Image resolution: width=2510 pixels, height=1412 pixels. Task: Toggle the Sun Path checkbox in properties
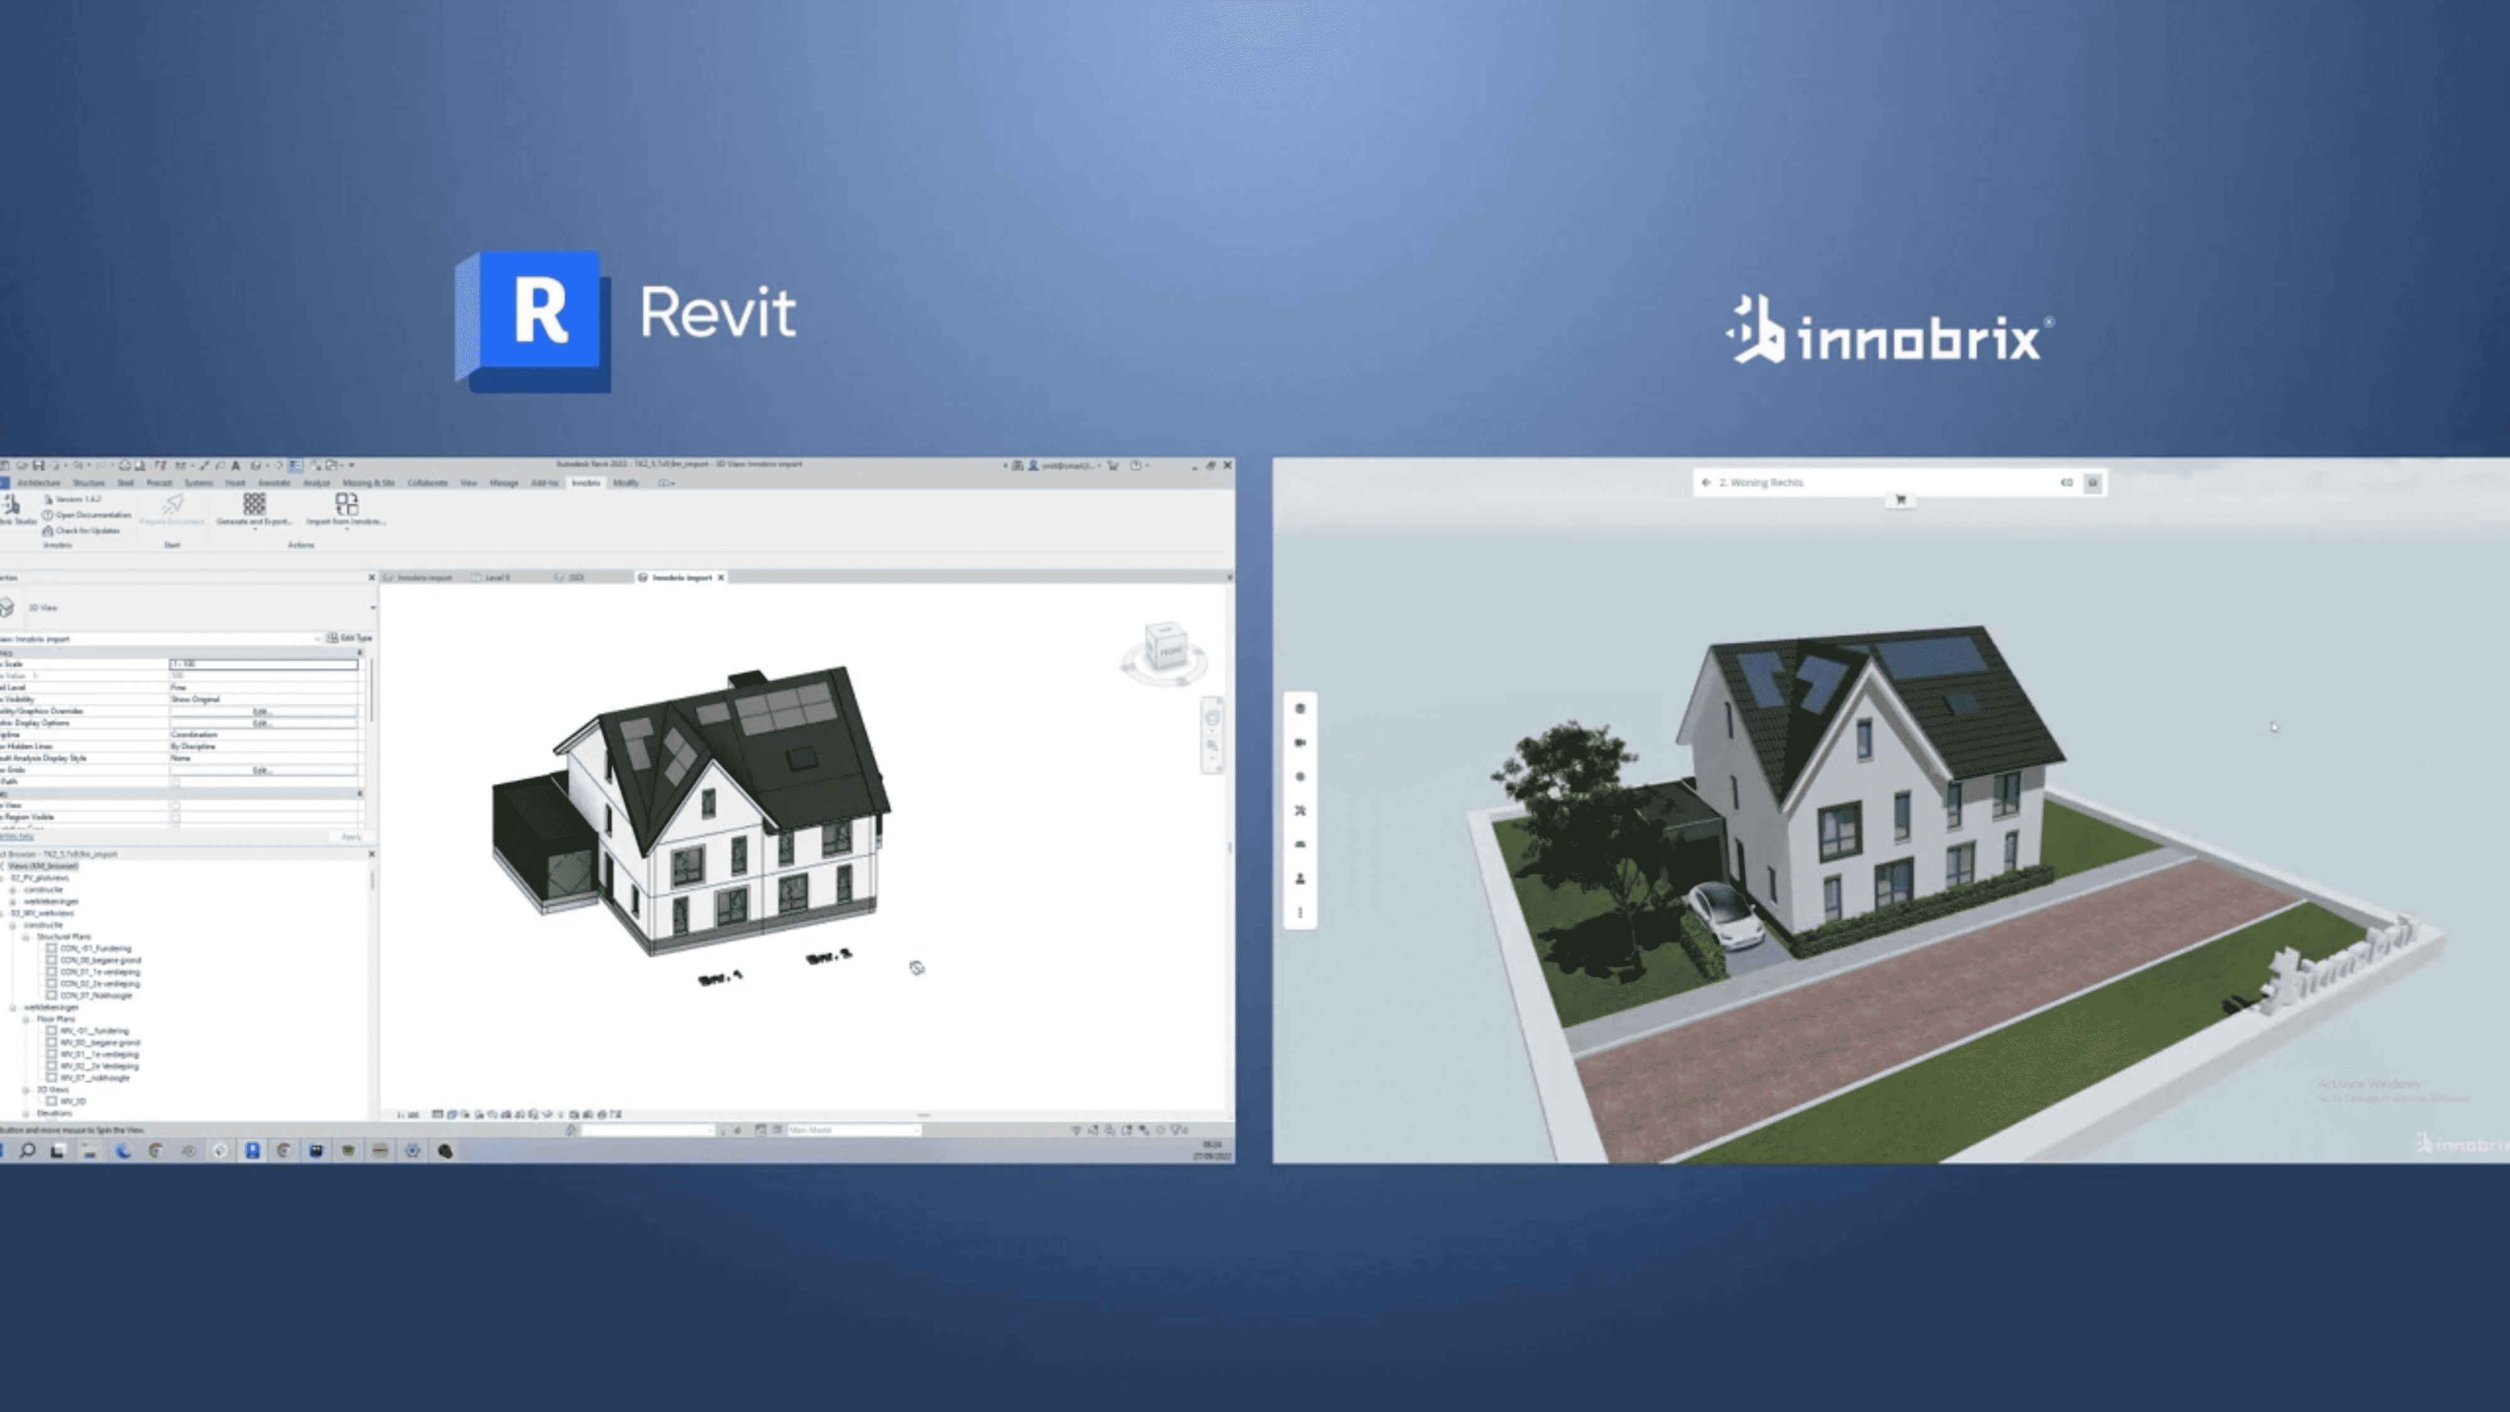(176, 781)
